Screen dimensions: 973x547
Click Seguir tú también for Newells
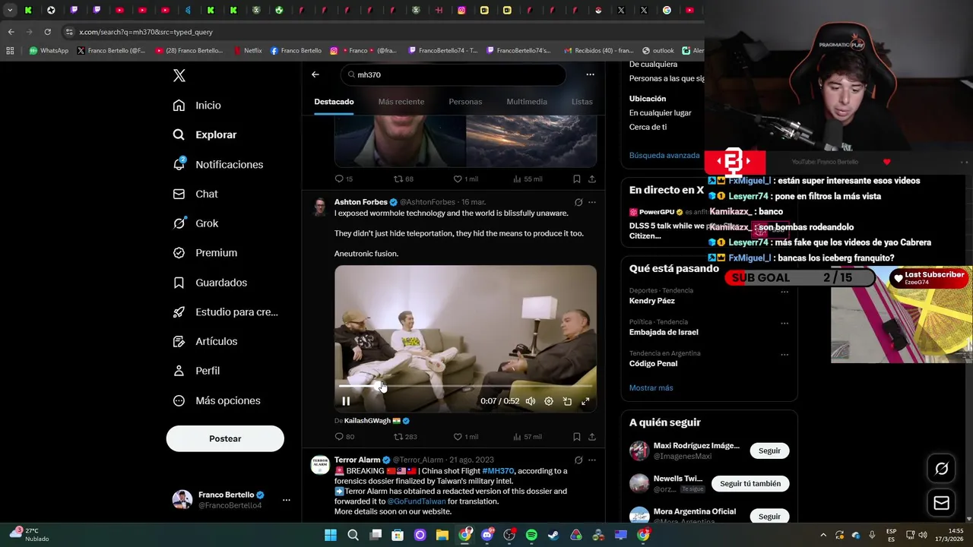click(750, 483)
